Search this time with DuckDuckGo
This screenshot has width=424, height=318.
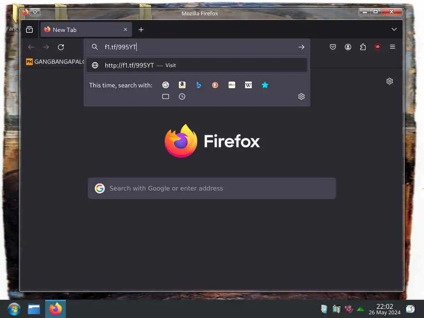tap(215, 85)
